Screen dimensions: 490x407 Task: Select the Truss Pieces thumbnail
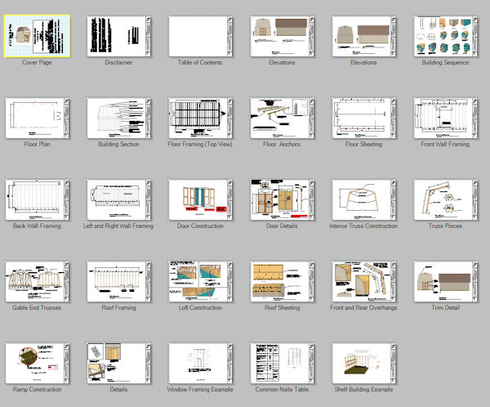[445, 199]
